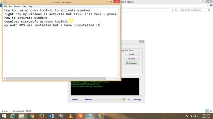Click the EZ-Activator button
Screen dimensions: 213x119
click(x=131, y=63)
